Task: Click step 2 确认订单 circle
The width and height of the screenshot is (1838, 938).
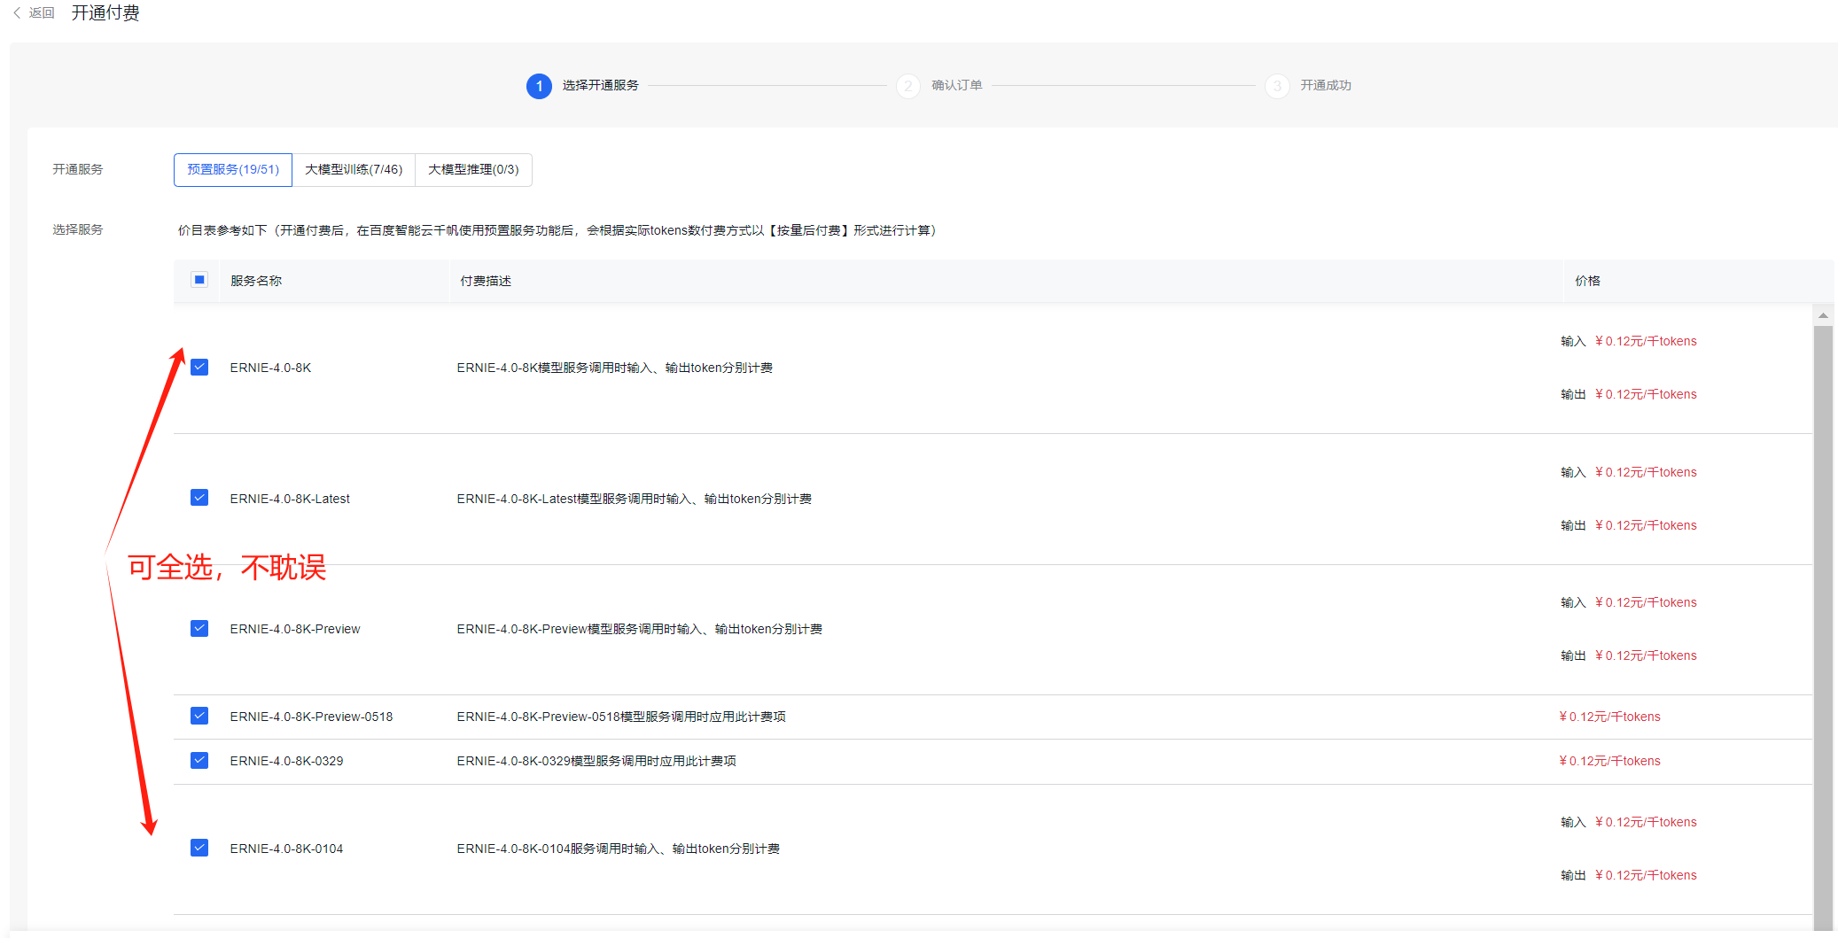Action: point(908,86)
